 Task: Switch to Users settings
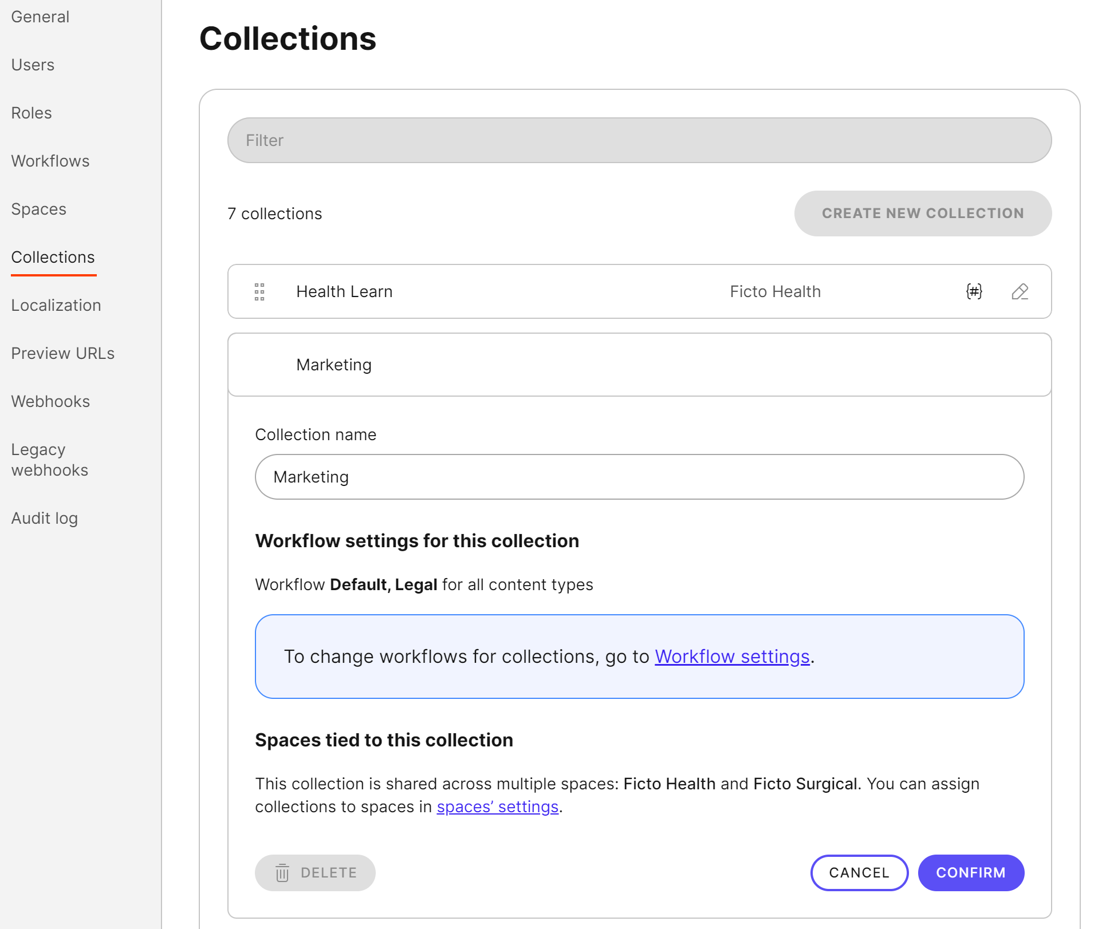click(x=33, y=65)
